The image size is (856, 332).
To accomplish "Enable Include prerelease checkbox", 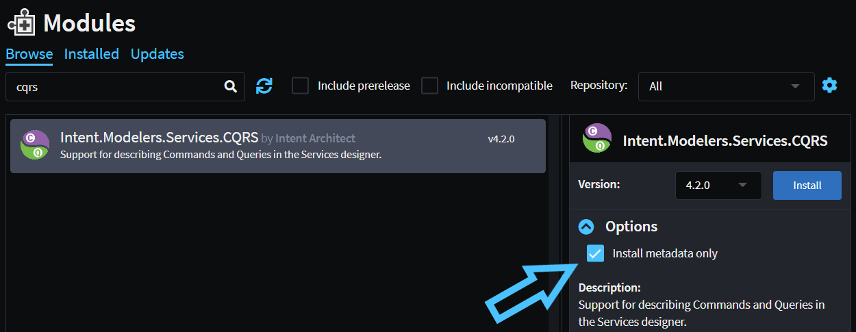I will click(x=300, y=86).
